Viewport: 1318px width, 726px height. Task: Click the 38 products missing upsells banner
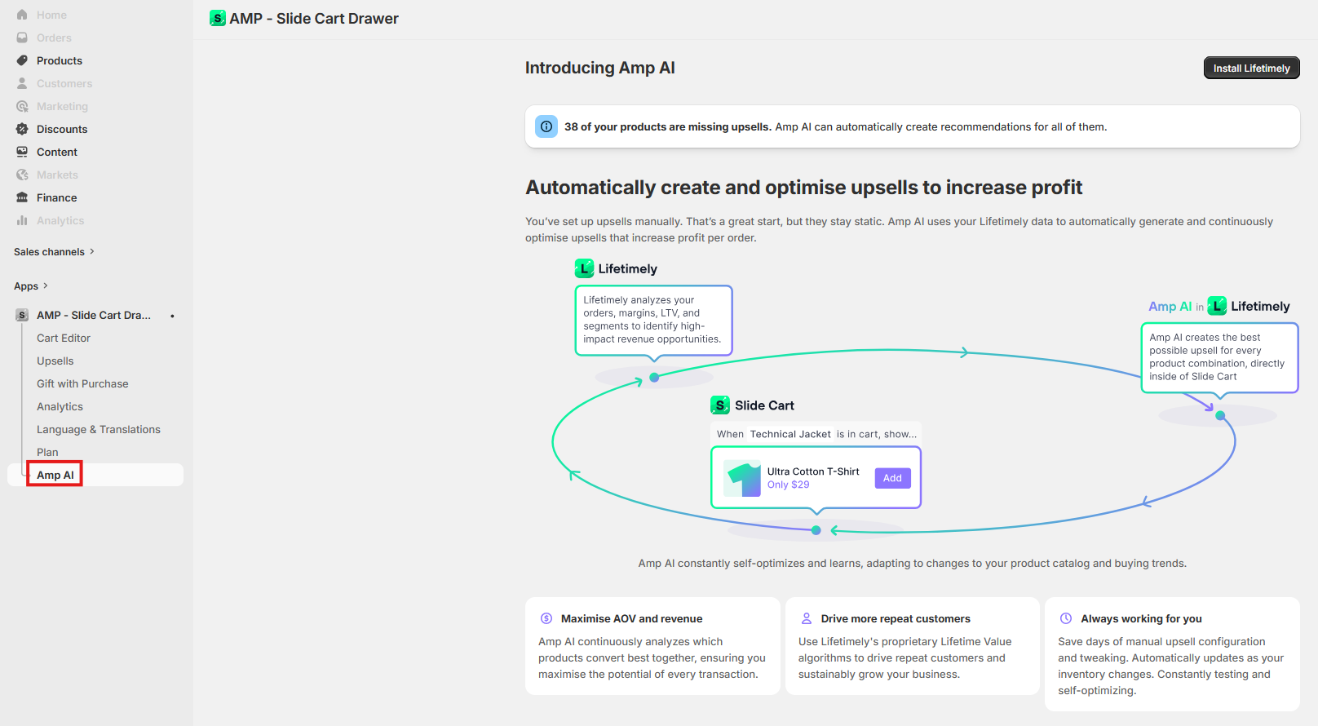(912, 126)
